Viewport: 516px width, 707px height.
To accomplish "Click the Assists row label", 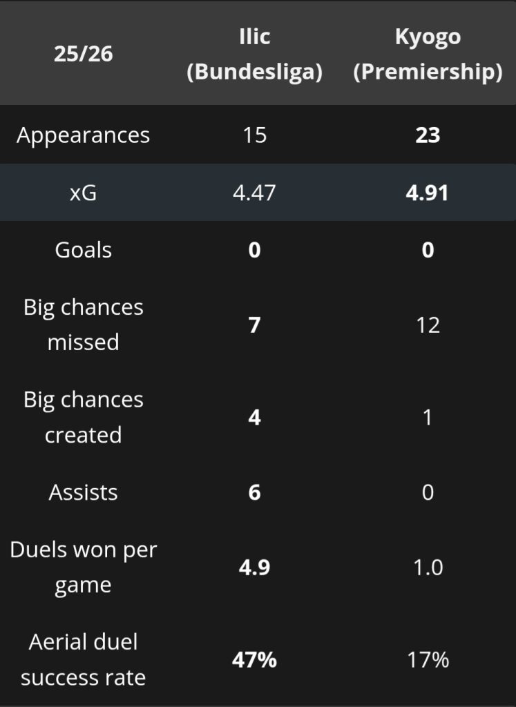I will pos(83,492).
